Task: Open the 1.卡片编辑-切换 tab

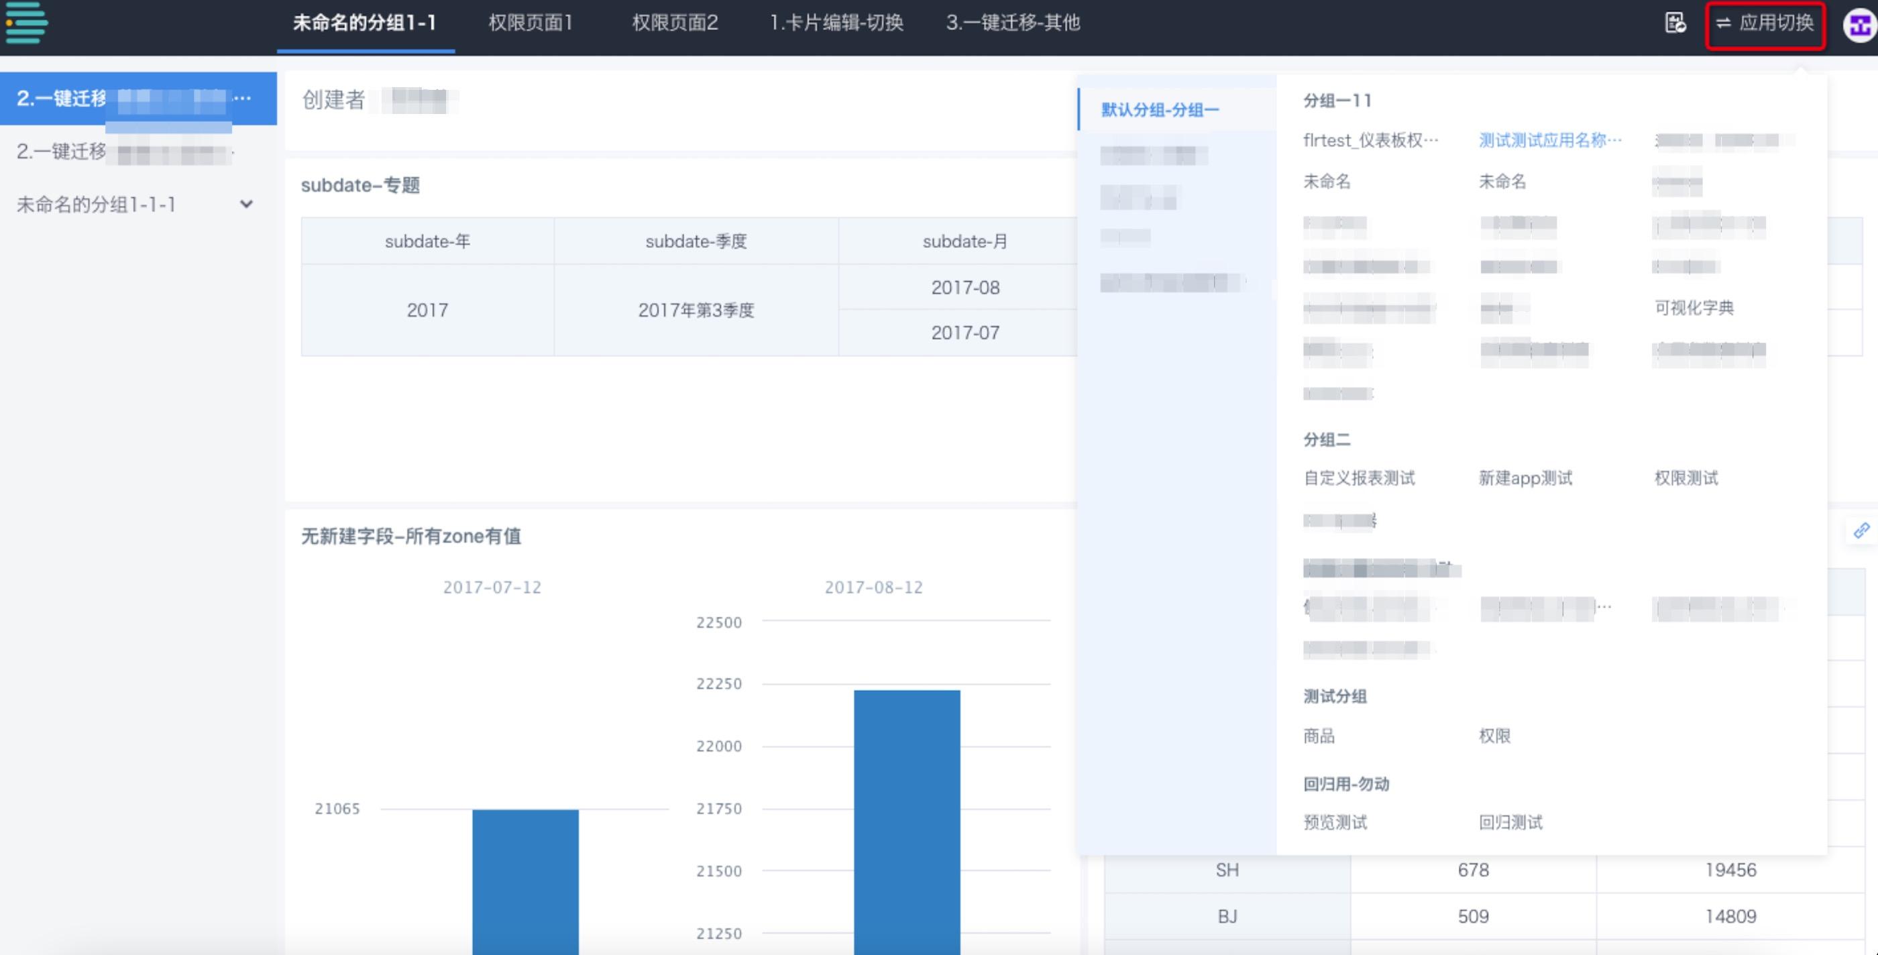Action: click(836, 23)
